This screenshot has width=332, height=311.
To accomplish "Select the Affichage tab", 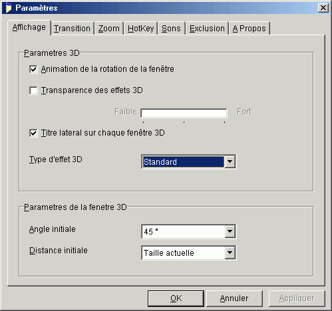I will [x=29, y=27].
